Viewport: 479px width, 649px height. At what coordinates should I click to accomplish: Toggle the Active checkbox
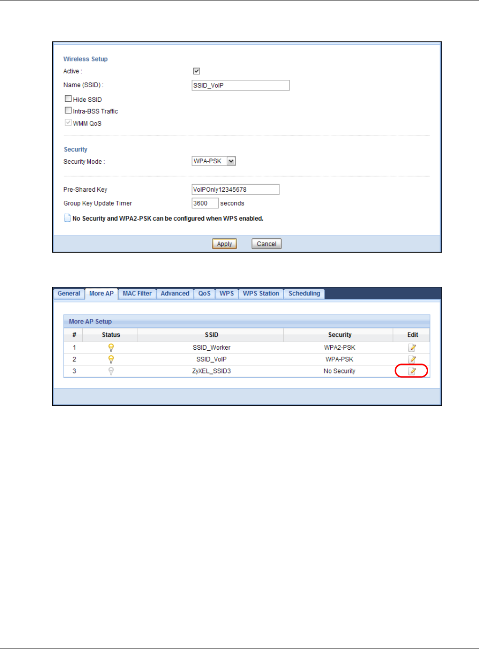point(196,71)
